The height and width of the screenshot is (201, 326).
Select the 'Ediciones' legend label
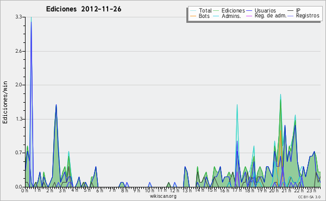(233, 10)
